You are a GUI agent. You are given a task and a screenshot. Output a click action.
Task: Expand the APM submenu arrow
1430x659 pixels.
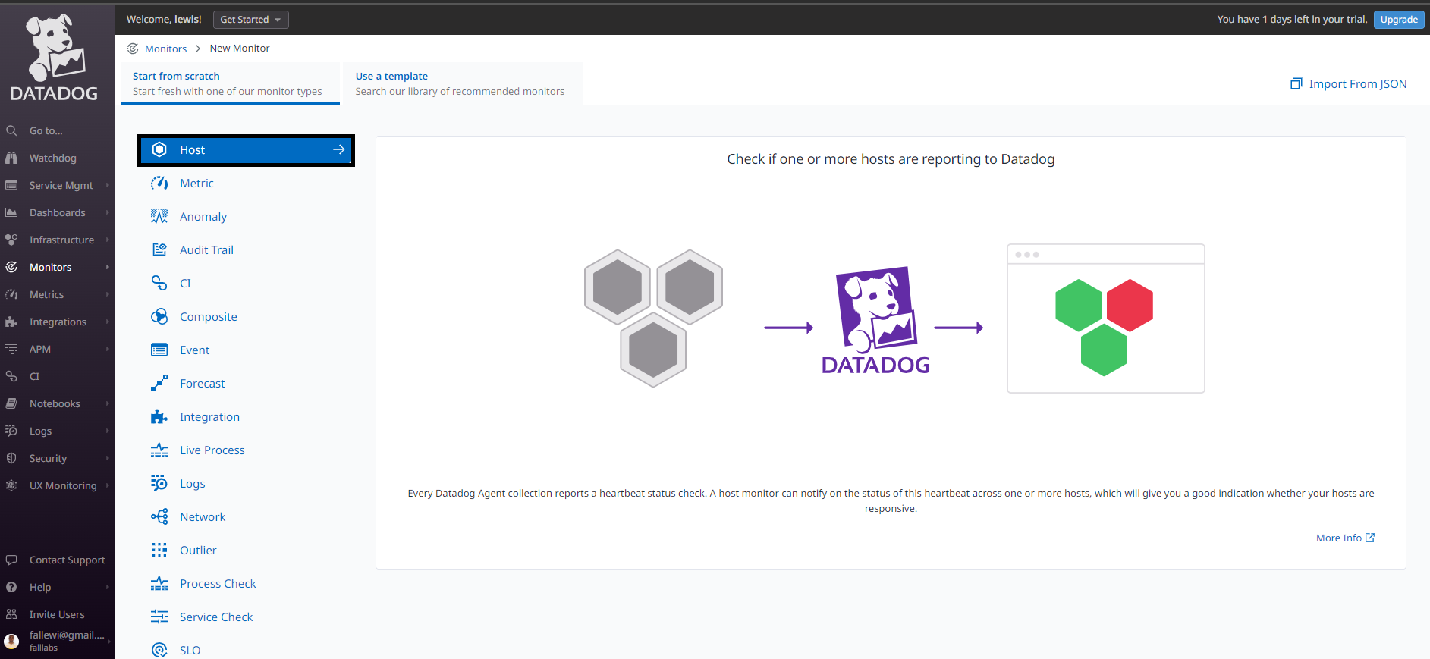tap(108, 349)
